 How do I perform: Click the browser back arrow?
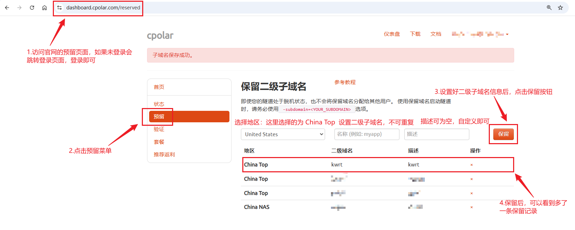(7, 8)
